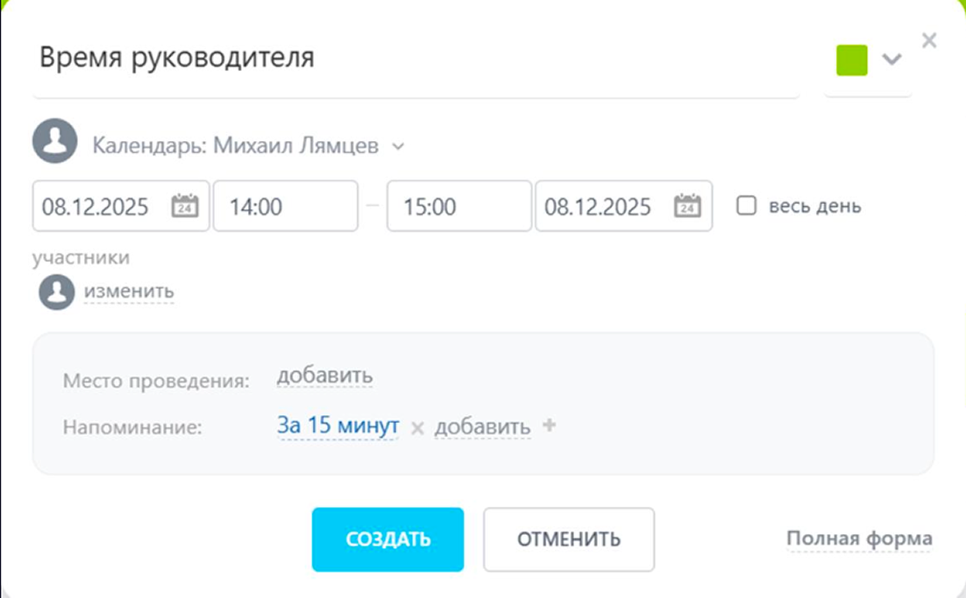
Task: Close the event creation dialog
Action: click(929, 40)
